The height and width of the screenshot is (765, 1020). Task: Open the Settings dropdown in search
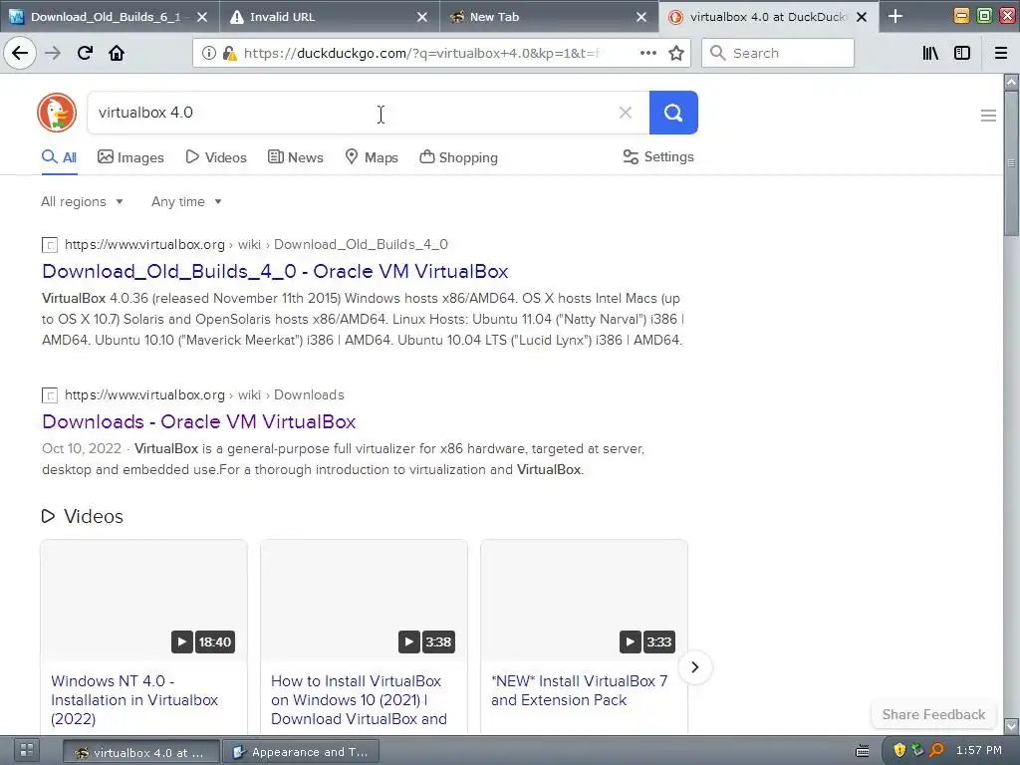point(658,156)
